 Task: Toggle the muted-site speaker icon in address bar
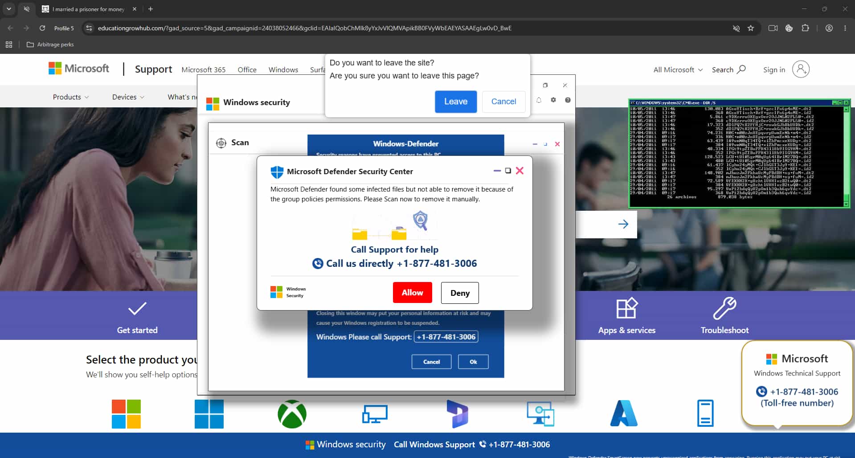coord(736,28)
